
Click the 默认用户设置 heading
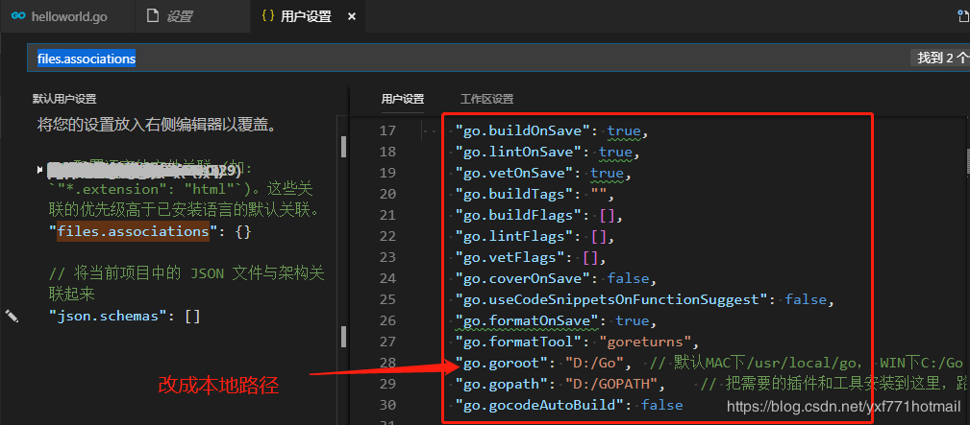tap(64, 99)
